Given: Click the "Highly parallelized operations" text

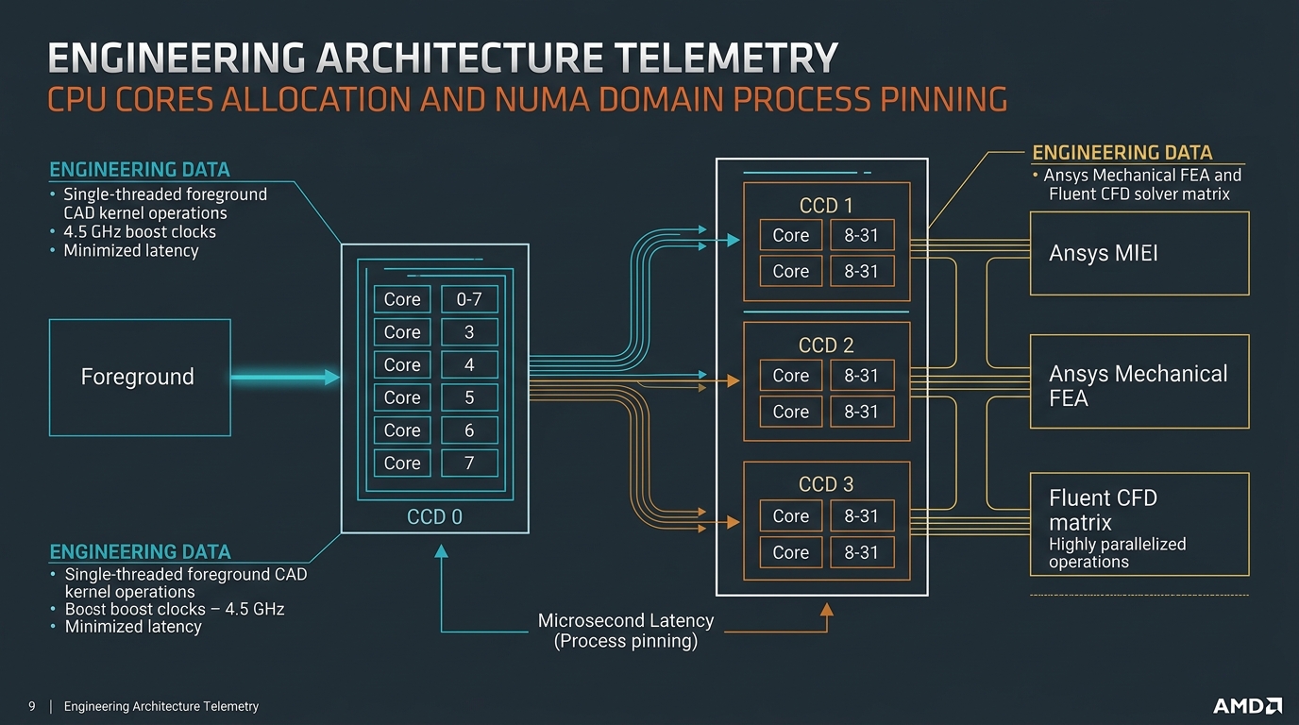Looking at the screenshot, I should click(x=1117, y=553).
